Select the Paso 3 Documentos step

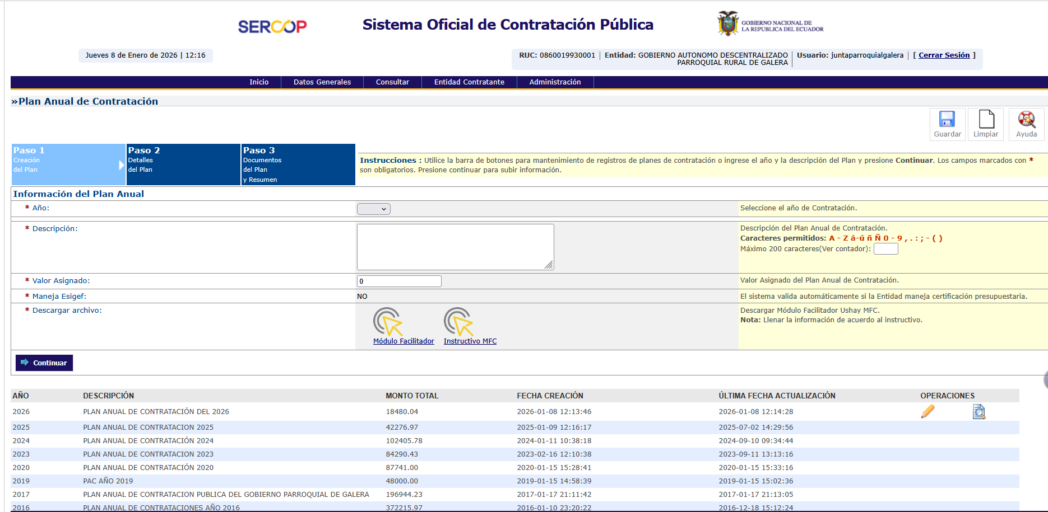pos(298,165)
